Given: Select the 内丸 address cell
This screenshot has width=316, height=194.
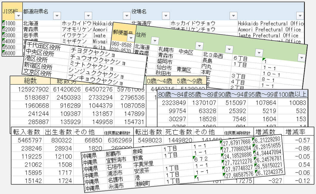Looking at the screenshot, I should 207,66.
